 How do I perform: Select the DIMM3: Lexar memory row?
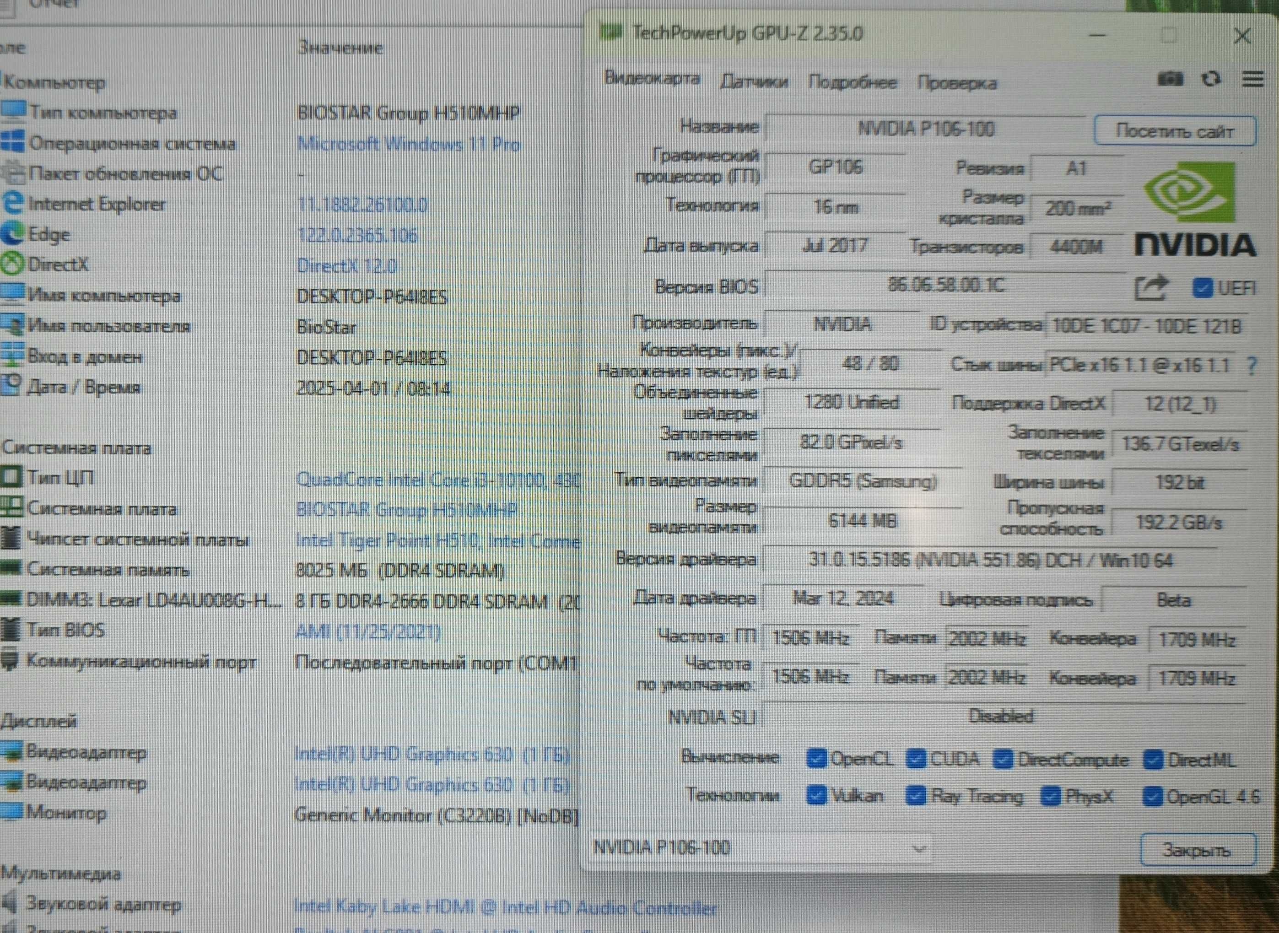pos(290,601)
